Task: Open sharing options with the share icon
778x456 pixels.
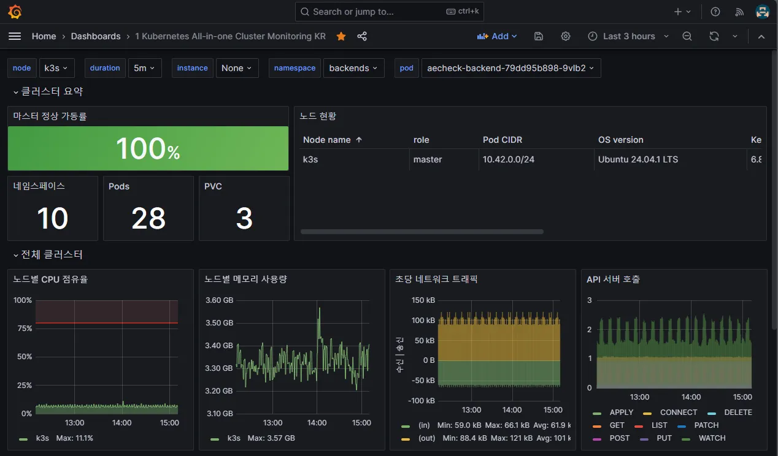Action: (362, 36)
